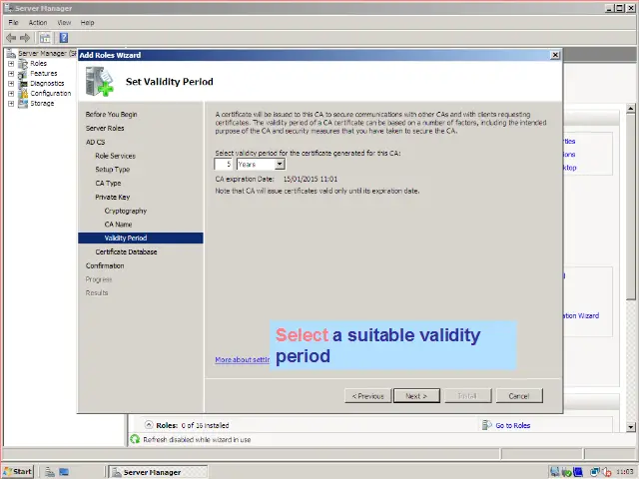Select the Storage icon in the tree
Viewport: 639px width, 479px height.
(23, 104)
